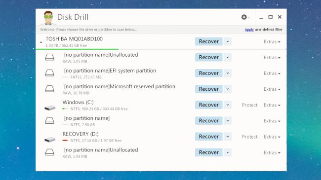This screenshot has width=321, height=180.
Task: Collapse the TOSHIBA MQ01ABD100 drive tree
Action: [x=41, y=42]
